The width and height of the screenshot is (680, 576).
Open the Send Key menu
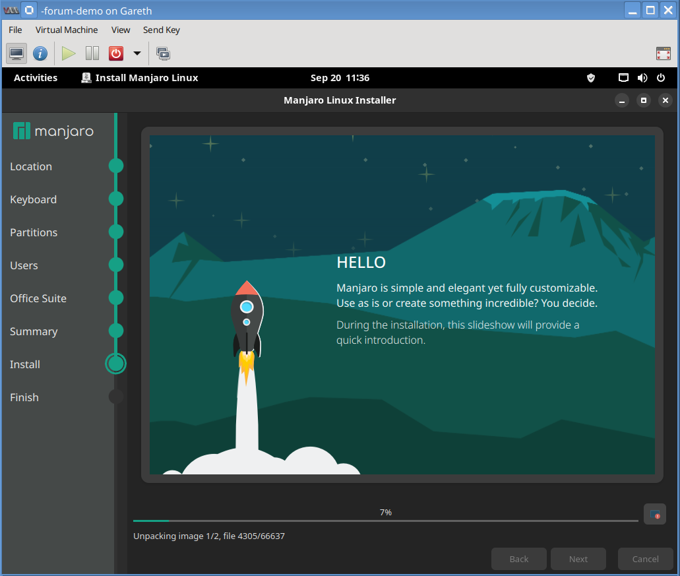click(x=162, y=30)
